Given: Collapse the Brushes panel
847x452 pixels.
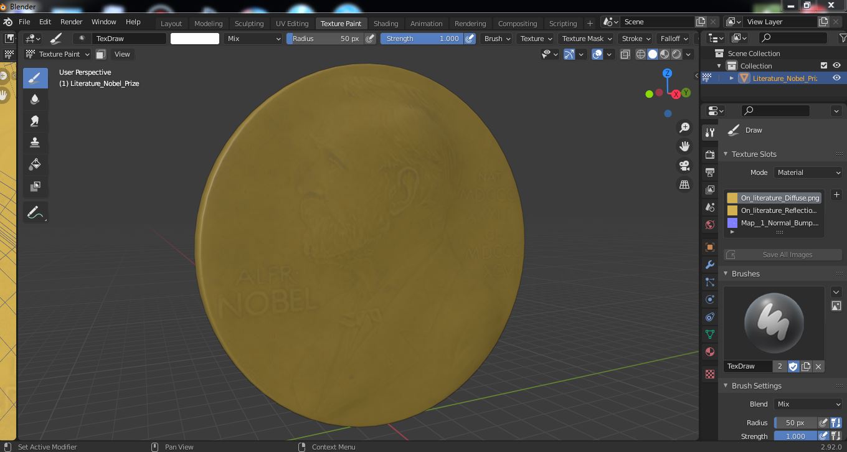Looking at the screenshot, I should coord(726,273).
